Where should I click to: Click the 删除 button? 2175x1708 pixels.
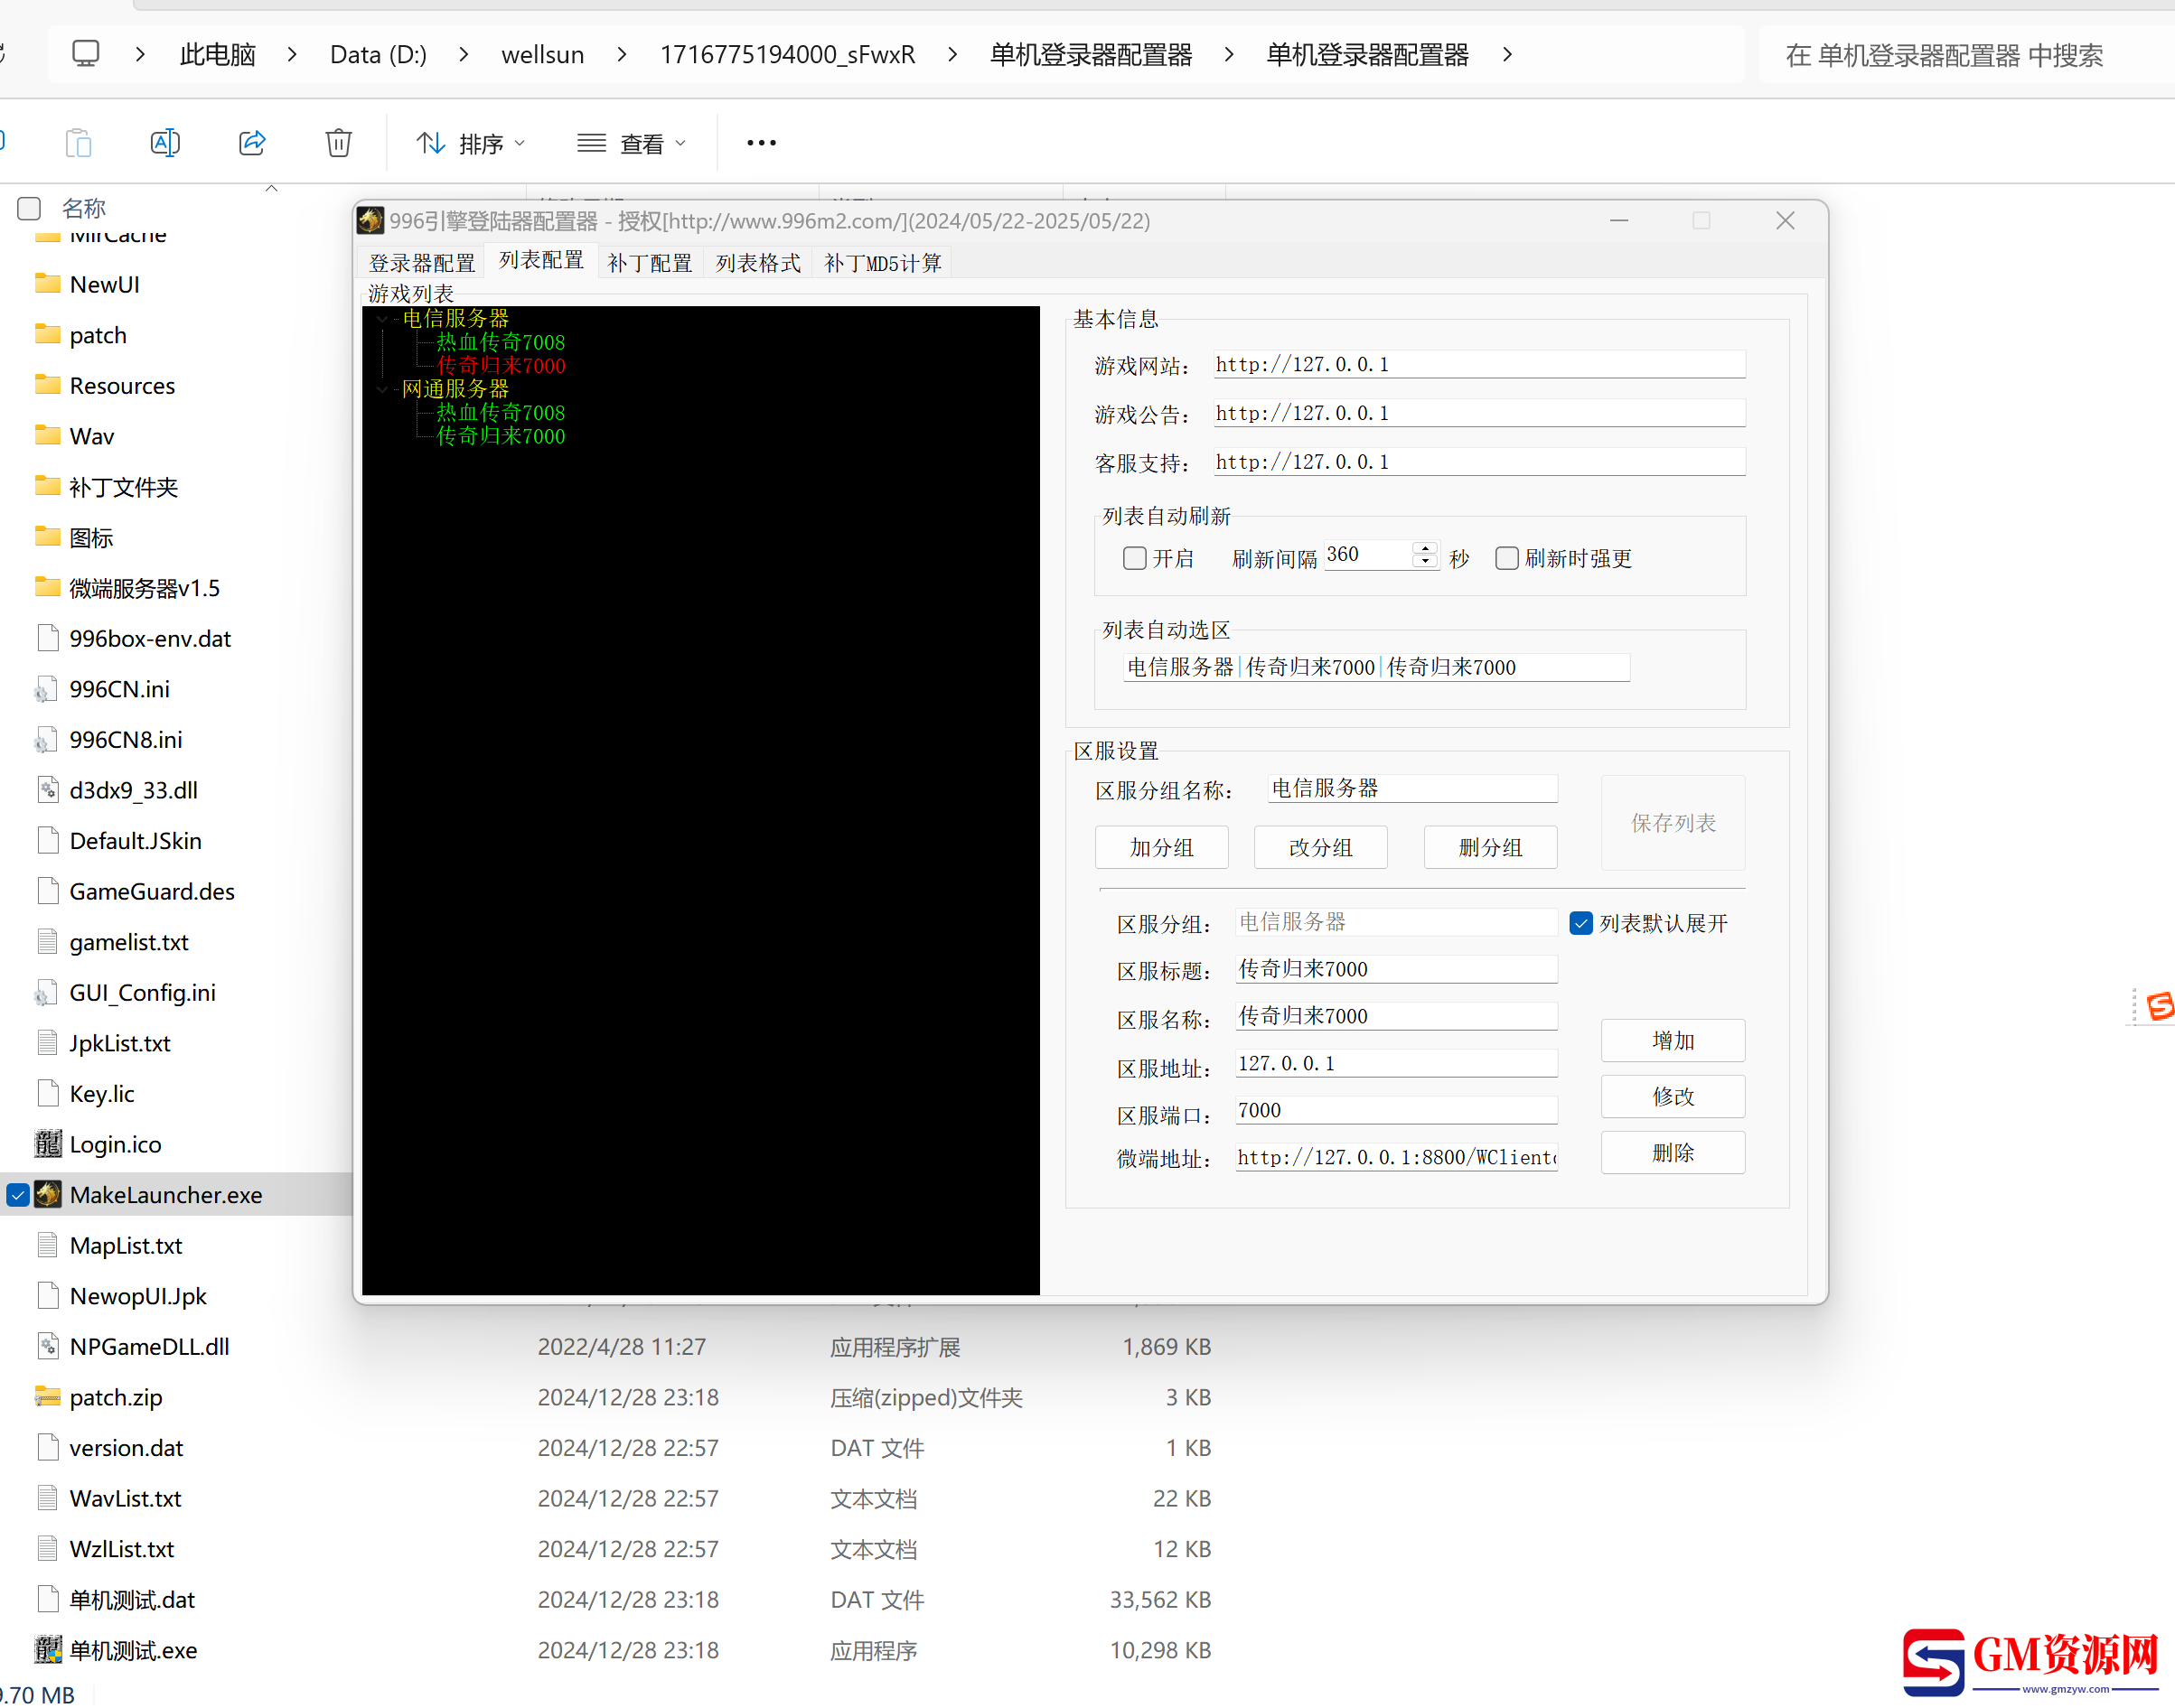click(x=1673, y=1152)
